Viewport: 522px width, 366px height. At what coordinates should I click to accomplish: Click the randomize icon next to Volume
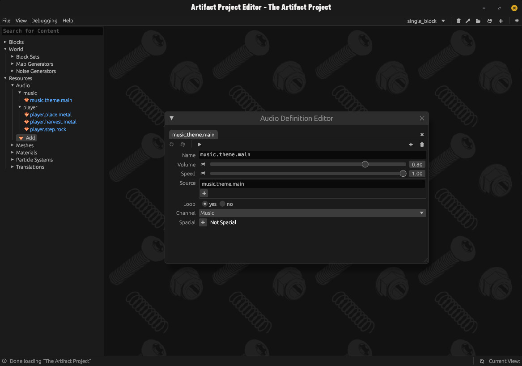[203, 165]
